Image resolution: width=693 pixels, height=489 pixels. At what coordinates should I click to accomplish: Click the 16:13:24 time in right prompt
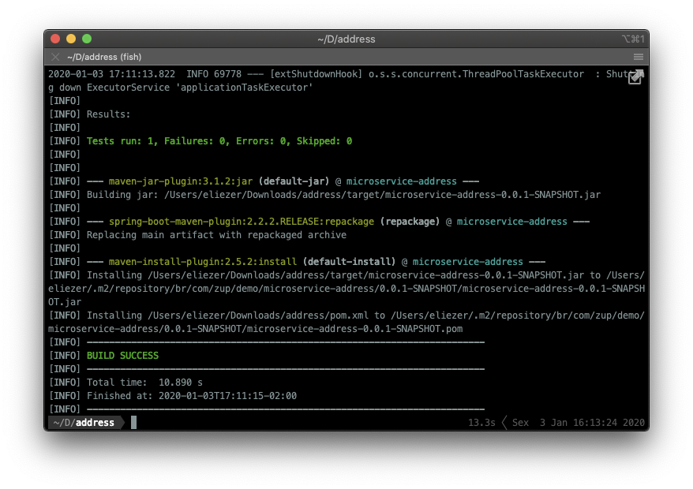tap(595, 423)
